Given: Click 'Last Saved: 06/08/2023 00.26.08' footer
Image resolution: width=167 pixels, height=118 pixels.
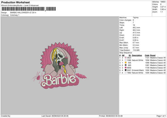Looking at the screenshot, I should [x=55, y=116].
